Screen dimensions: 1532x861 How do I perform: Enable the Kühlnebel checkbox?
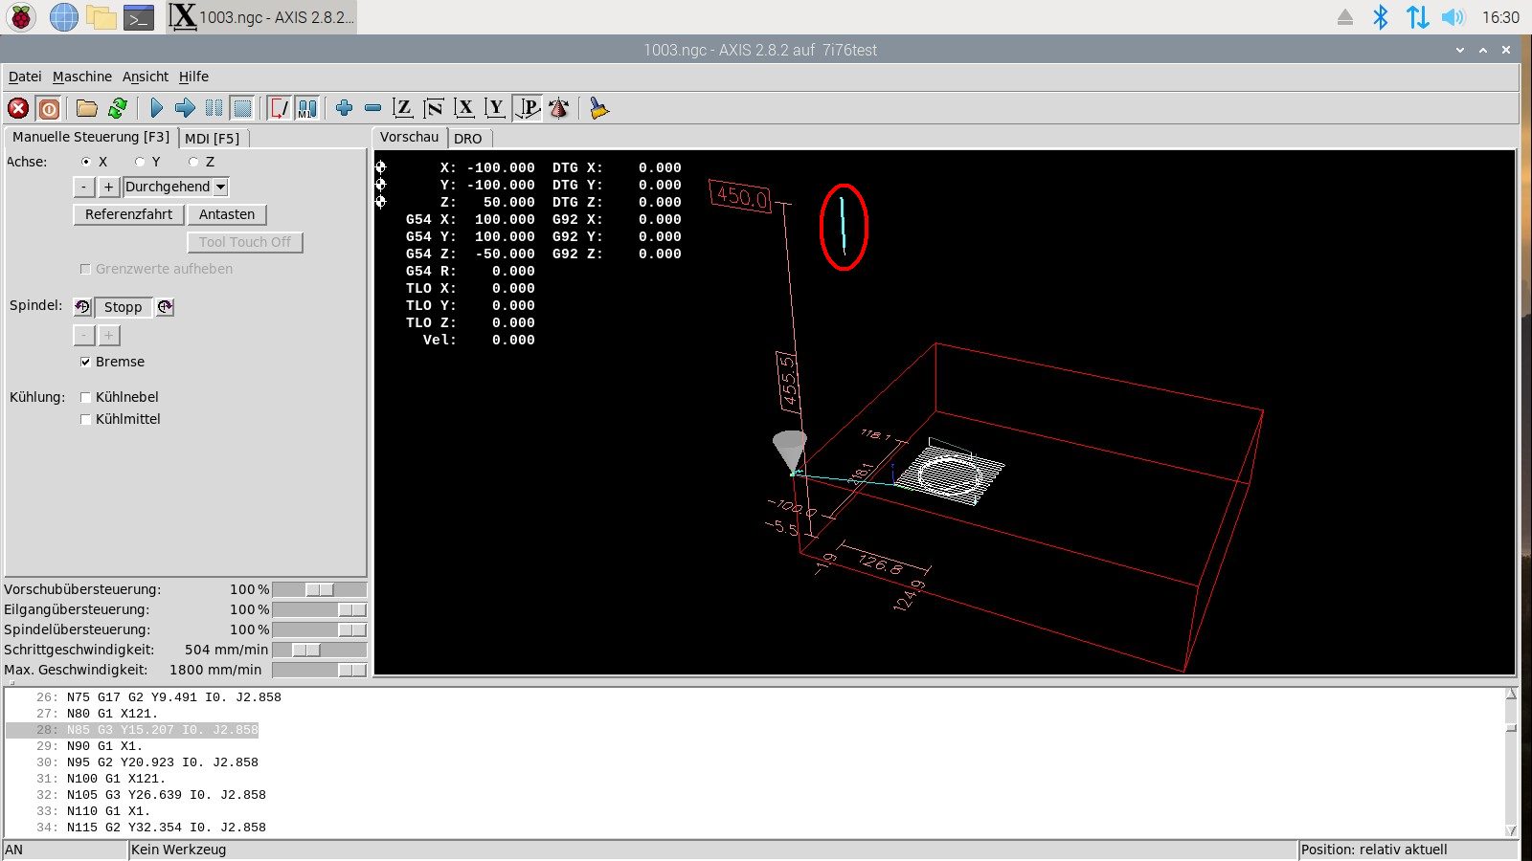(86, 397)
